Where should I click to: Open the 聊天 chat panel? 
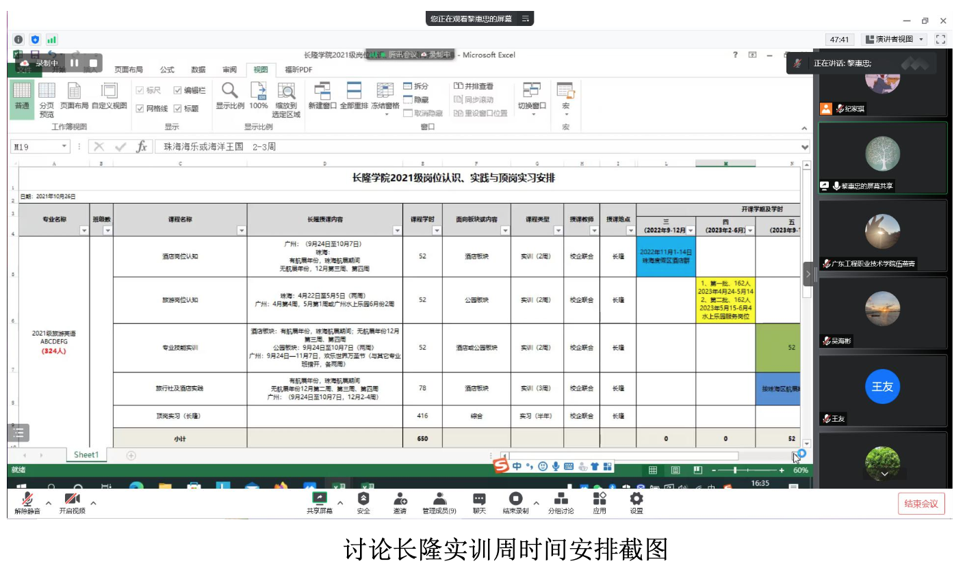(x=479, y=500)
